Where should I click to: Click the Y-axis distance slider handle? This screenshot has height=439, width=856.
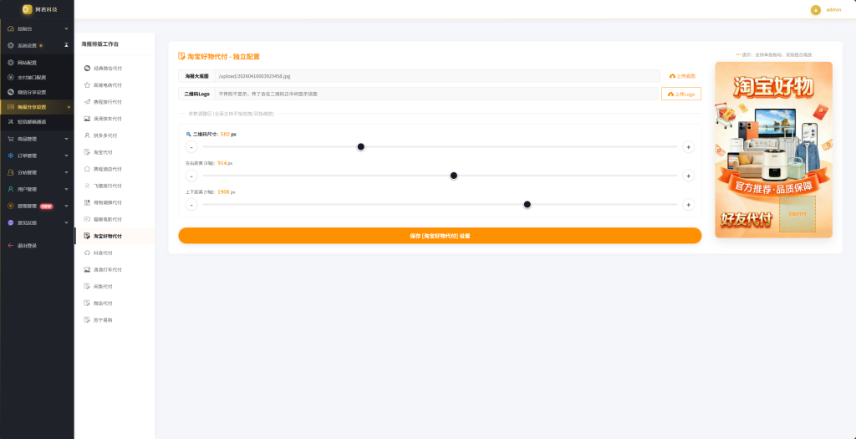tap(527, 205)
